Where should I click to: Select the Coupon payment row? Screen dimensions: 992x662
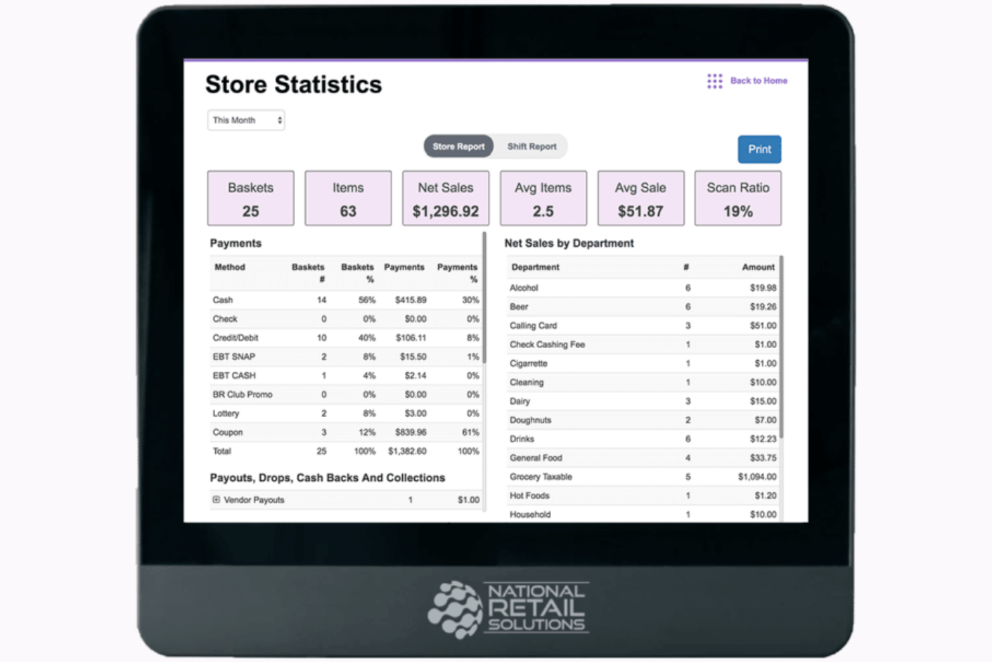point(346,432)
